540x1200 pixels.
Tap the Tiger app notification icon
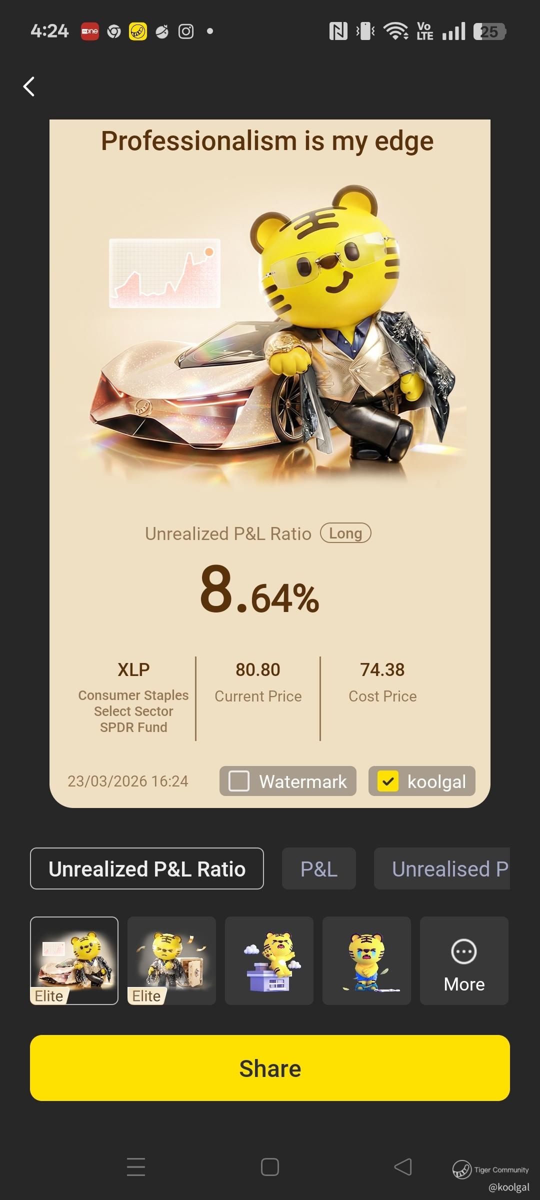pyautogui.click(x=138, y=31)
